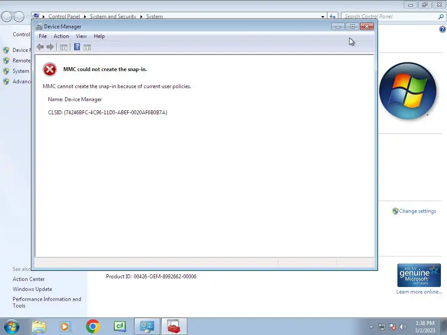This screenshot has height=335, width=447.
Task: Switch to Control Panel taskbar button
Action: (147, 326)
